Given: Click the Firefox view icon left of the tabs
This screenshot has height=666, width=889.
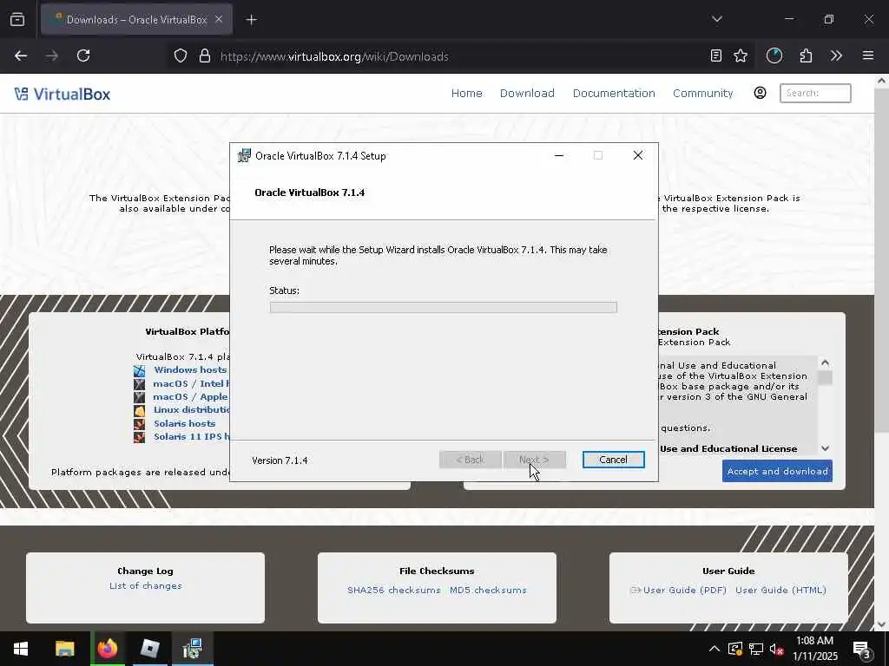Looking at the screenshot, I should (x=17, y=20).
